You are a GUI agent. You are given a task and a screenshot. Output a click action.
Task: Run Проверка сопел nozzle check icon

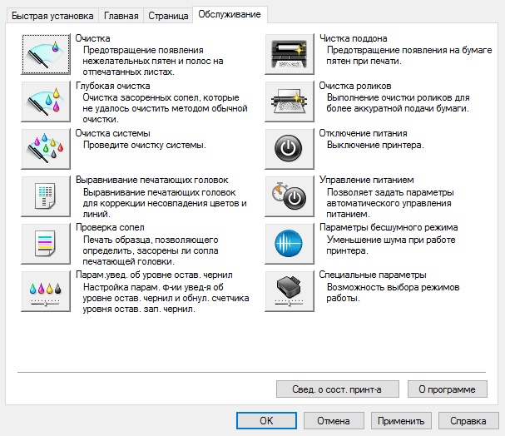pyautogui.click(x=46, y=244)
